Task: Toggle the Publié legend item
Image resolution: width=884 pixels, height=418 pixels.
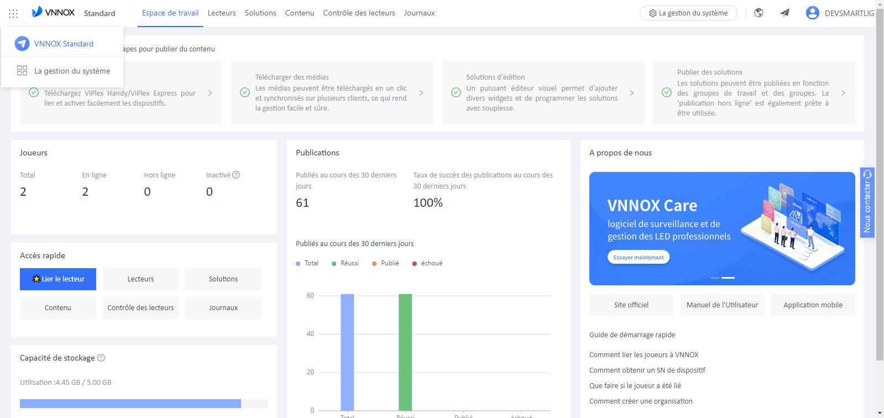Action: [x=385, y=263]
